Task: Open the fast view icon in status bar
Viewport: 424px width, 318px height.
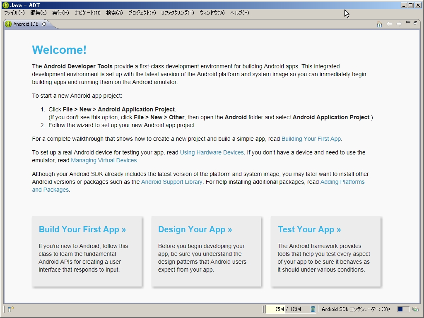Action: tap(11, 309)
